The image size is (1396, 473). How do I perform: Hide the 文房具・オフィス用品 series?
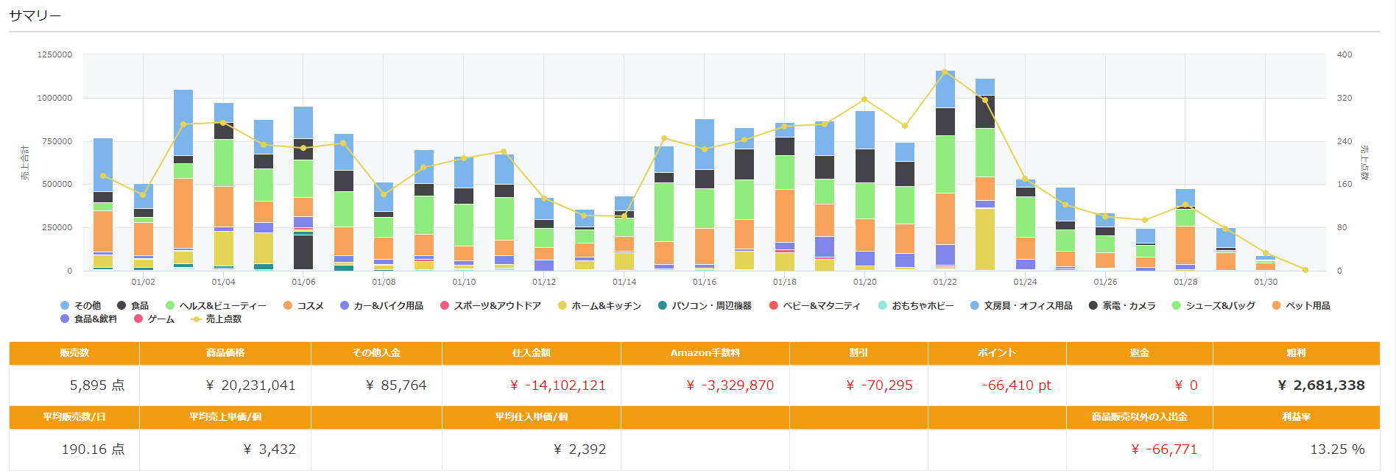tap(1020, 305)
